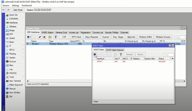Select Make Supout.rif
Image resolution: width=192 pixels, height=111 pixels.
(x=16, y=85)
